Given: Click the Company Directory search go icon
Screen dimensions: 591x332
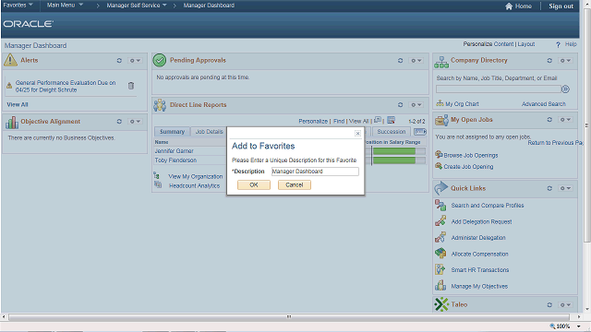Looking at the screenshot, I should (x=565, y=89).
